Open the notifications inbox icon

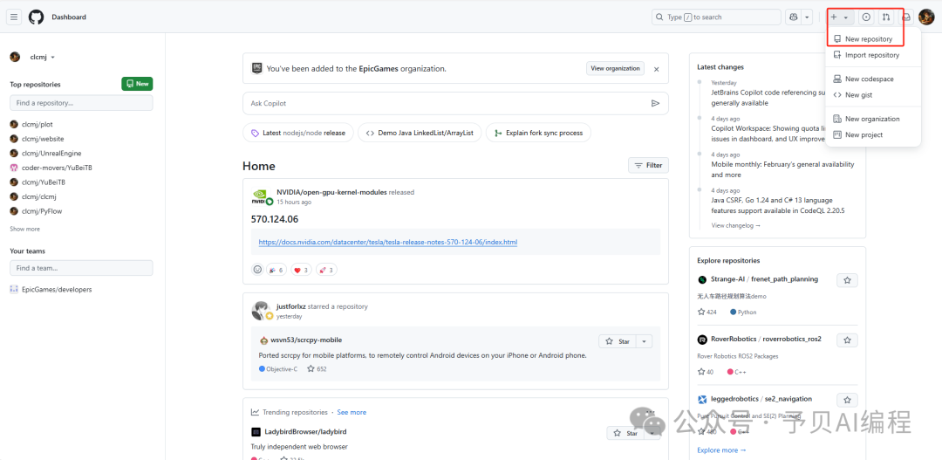906,17
